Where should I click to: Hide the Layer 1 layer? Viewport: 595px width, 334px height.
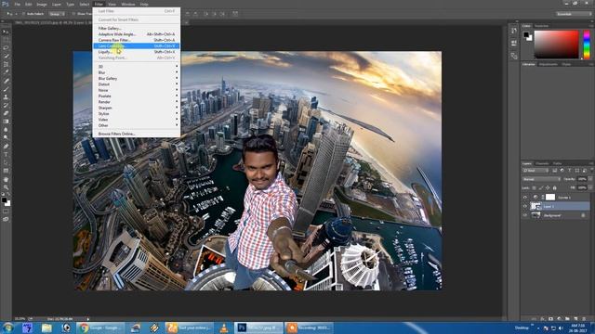pos(525,206)
